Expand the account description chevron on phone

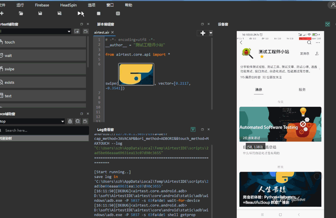319,69
